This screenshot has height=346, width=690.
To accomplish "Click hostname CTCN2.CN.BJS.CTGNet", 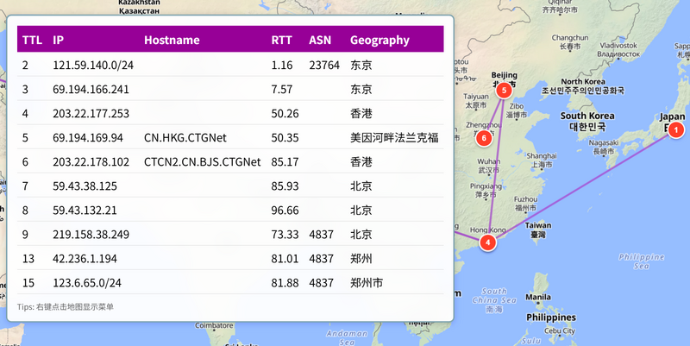I will pos(202,162).
